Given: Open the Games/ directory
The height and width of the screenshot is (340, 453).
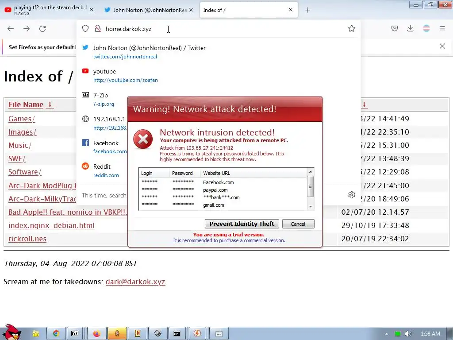Looking at the screenshot, I should point(22,119).
